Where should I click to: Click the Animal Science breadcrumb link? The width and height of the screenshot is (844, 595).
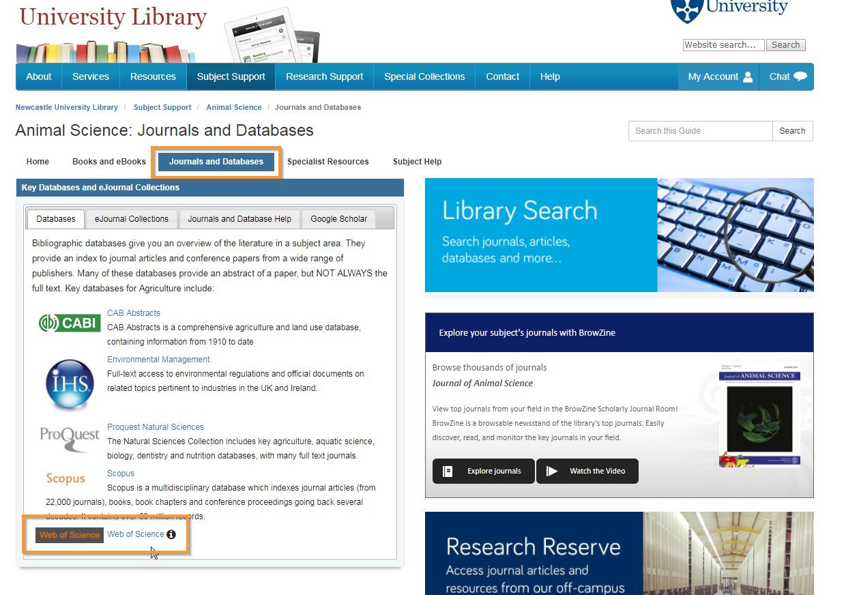tap(234, 107)
